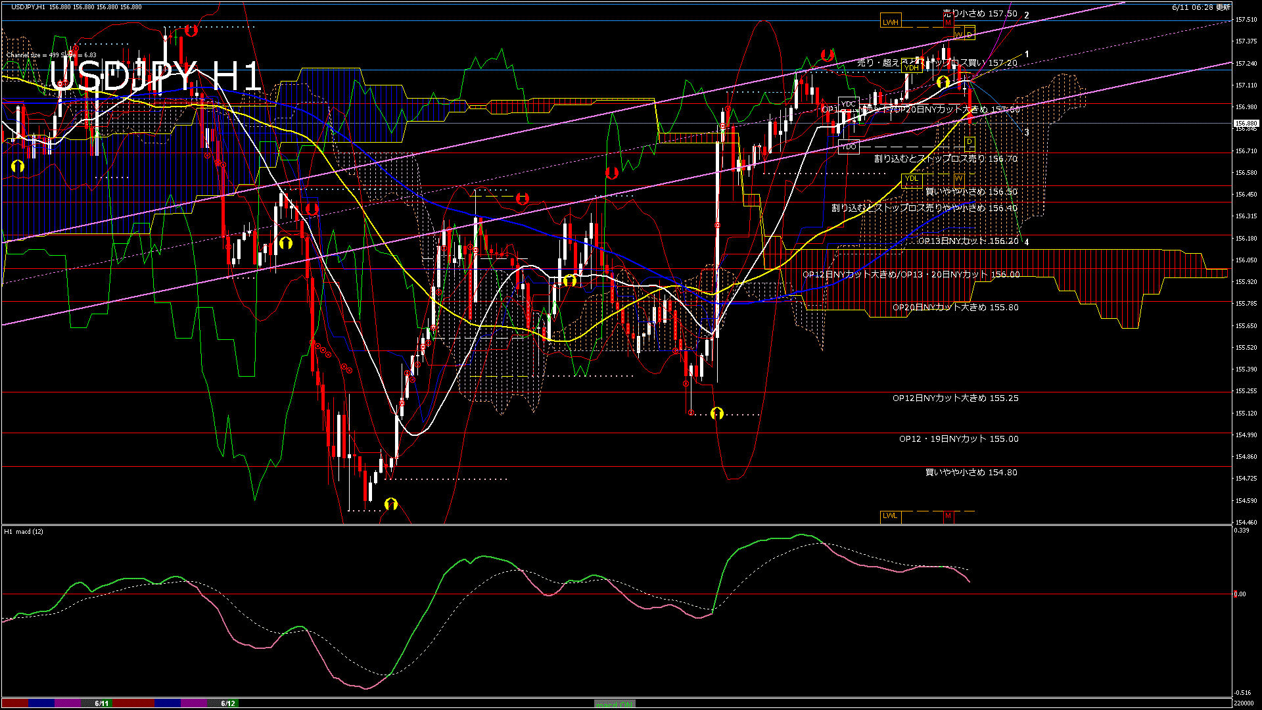
Task: Click the LWH last-week-high label
Action: click(890, 22)
